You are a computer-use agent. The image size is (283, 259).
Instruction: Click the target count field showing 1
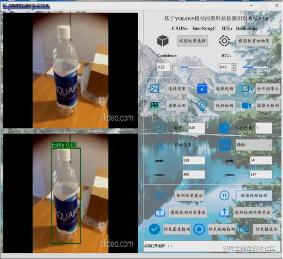(x=264, y=128)
